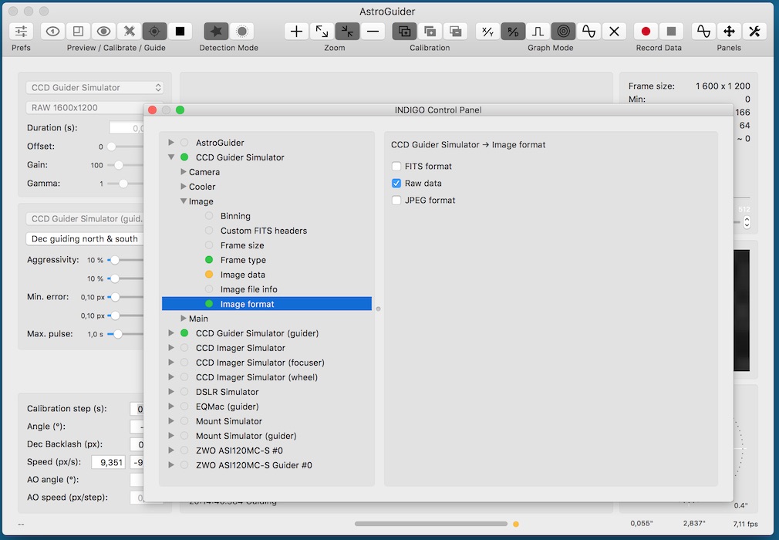The width and height of the screenshot is (779, 540).
Task: Adjust the Gamma slider
Action: [123, 184]
